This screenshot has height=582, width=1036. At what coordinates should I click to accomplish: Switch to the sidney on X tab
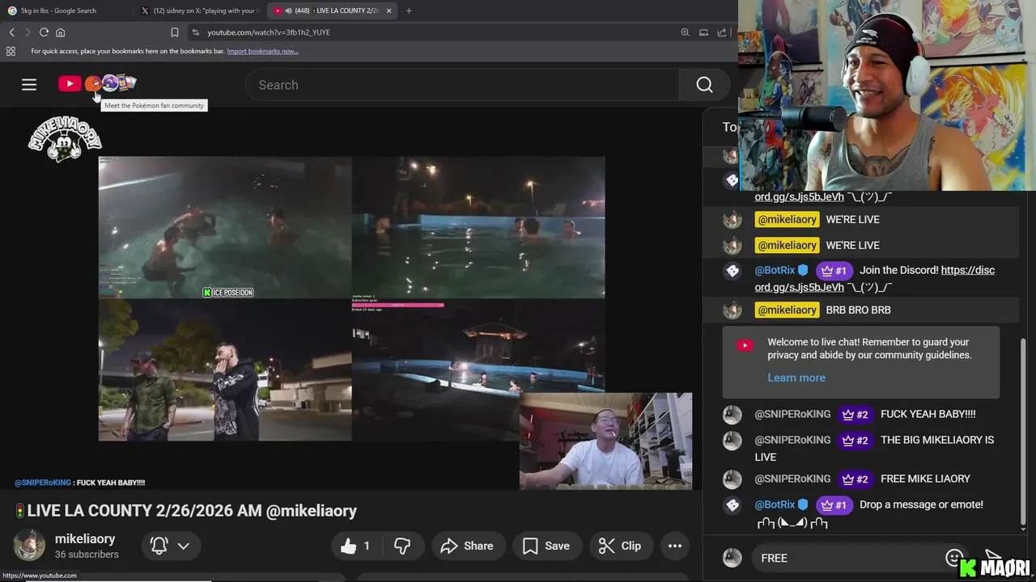pyautogui.click(x=199, y=11)
